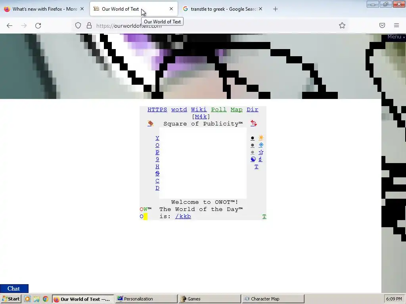Open the Pocket save icon
The width and height of the screenshot is (406, 304).
click(x=382, y=25)
